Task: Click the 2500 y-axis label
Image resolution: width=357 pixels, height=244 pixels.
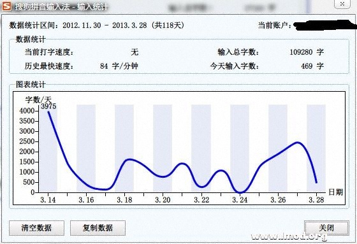Action: tap(27, 141)
